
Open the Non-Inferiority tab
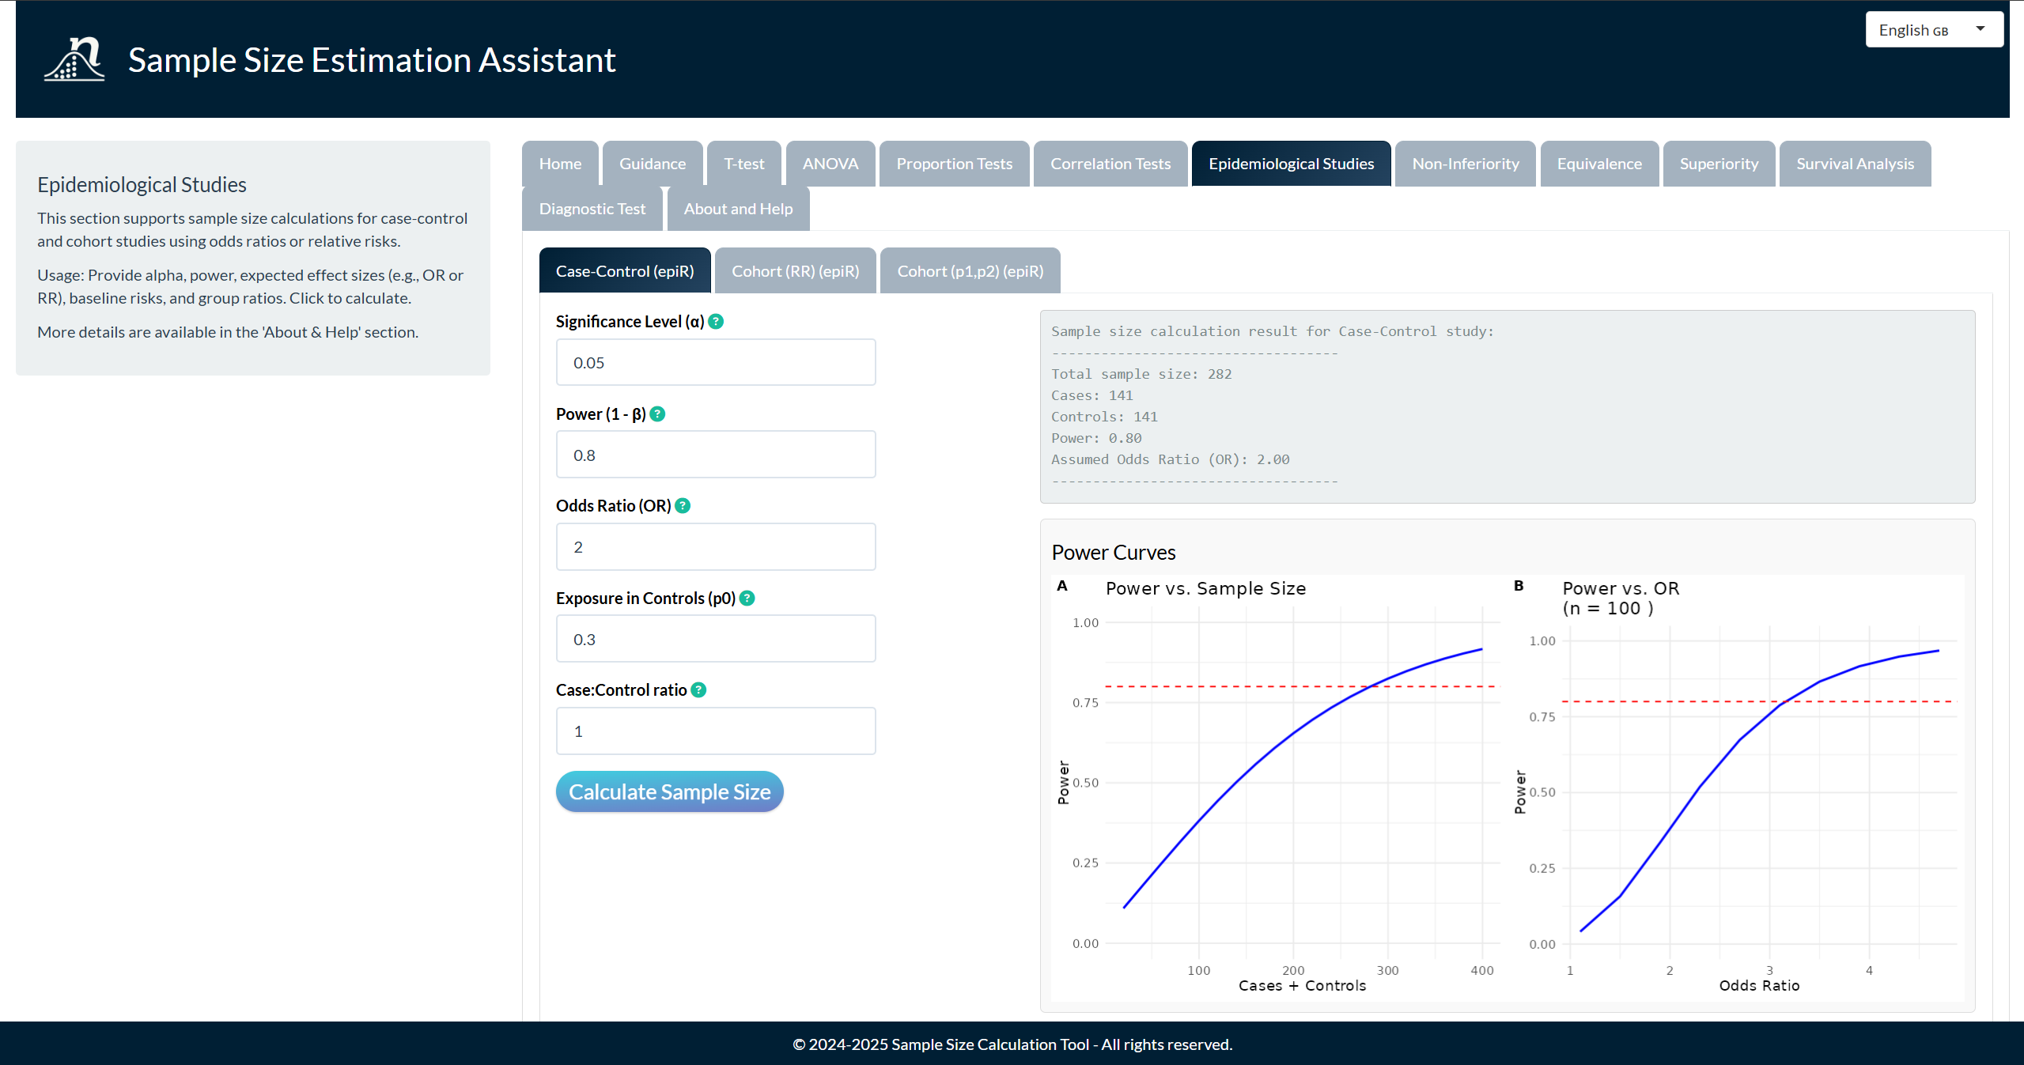coord(1465,164)
